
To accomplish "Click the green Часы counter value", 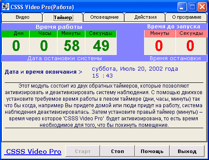I will 44,46.
